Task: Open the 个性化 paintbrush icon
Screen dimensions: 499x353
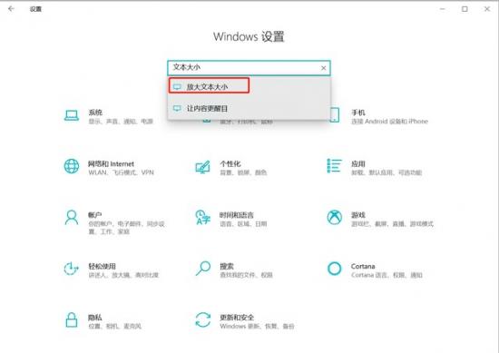Action: pyautogui.click(x=202, y=167)
